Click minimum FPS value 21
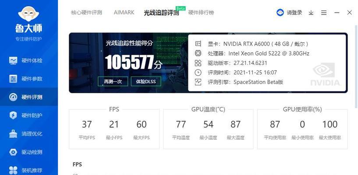This screenshot has height=175, width=358. click(x=113, y=124)
